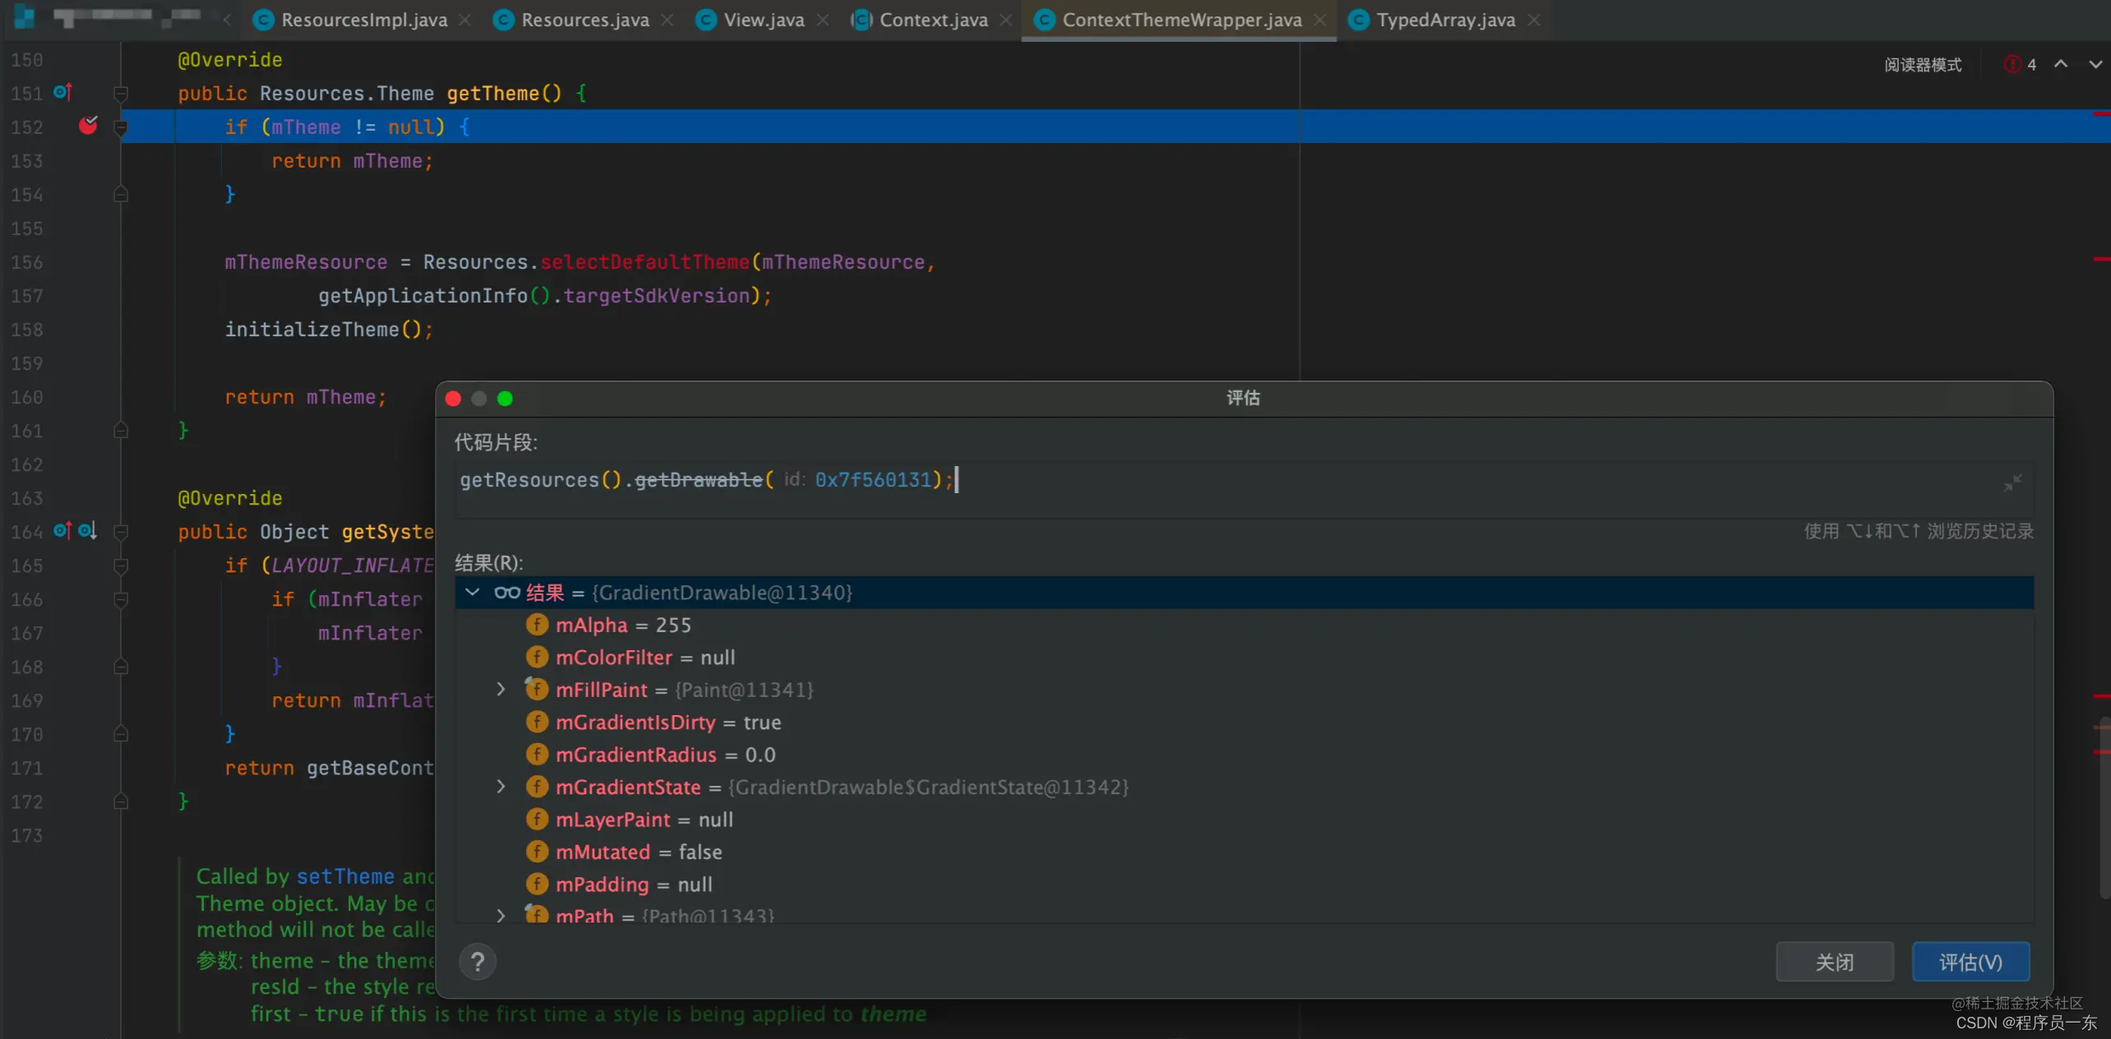2111x1039 pixels.
Task: Click the help question mark button
Action: point(477,962)
